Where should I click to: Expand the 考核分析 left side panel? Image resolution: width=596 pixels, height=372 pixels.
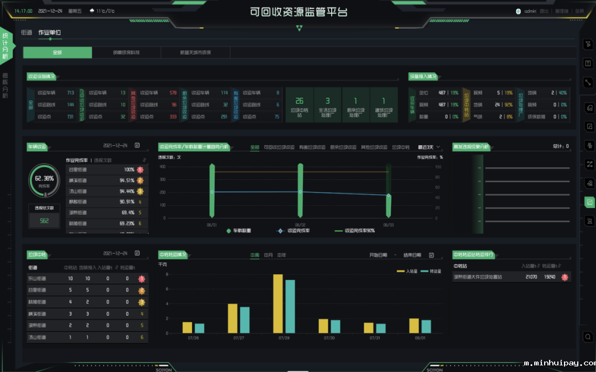point(6,86)
